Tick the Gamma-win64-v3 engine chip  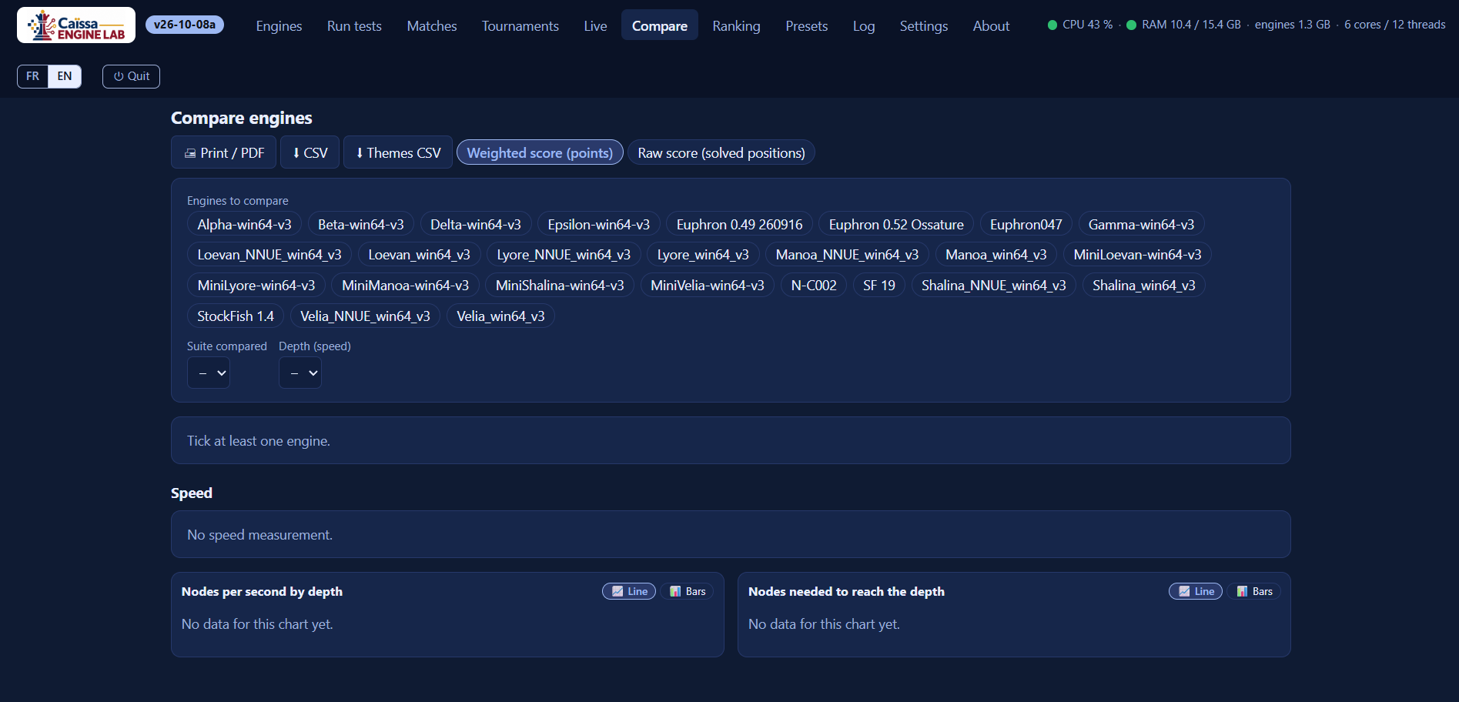[x=1141, y=224]
